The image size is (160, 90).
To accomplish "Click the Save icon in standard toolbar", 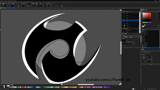I will pos(3,3).
